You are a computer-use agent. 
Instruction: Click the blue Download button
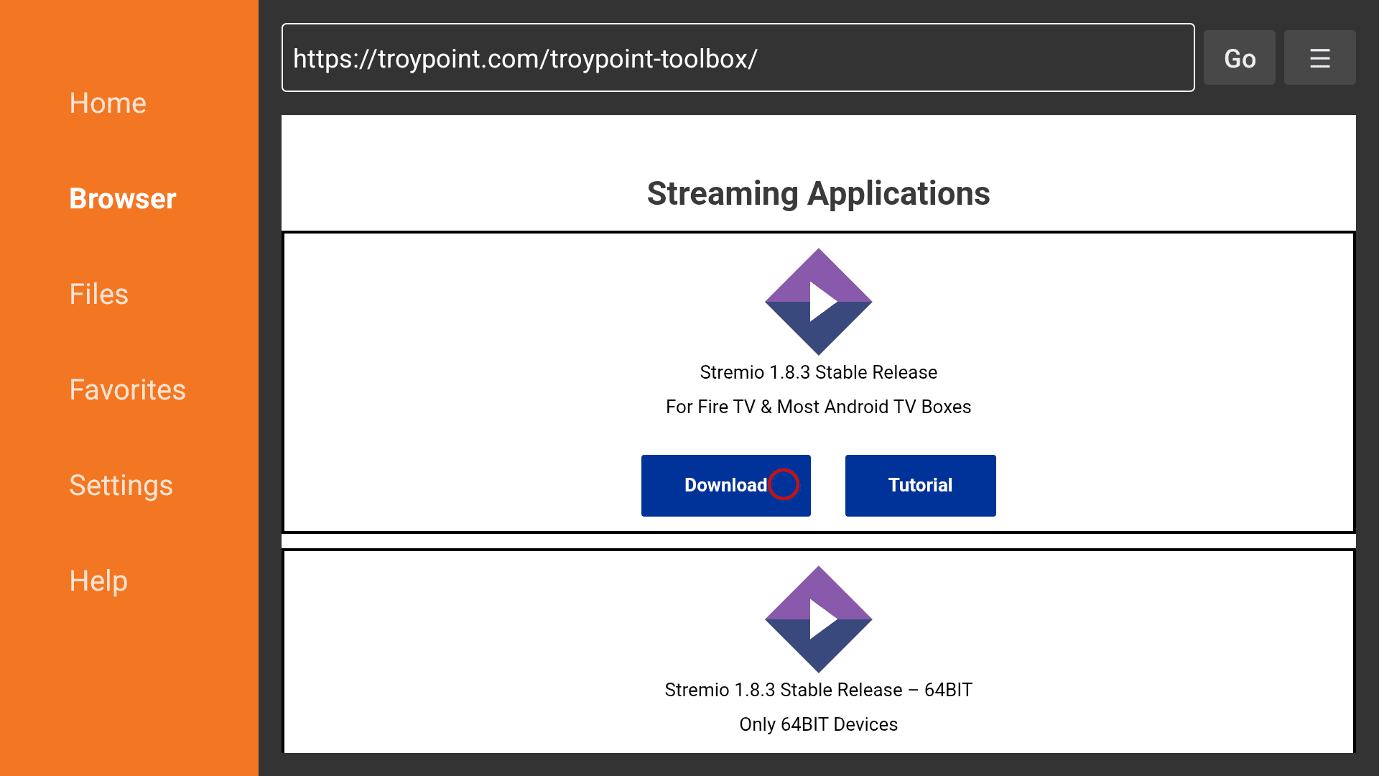pos(725,485)
